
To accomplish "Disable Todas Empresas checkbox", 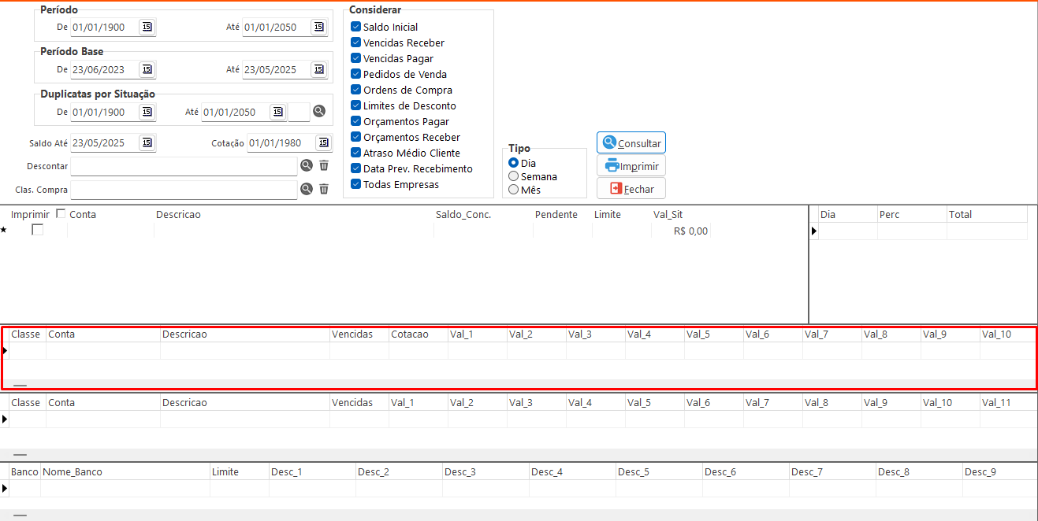I will (x=356, y=184).
